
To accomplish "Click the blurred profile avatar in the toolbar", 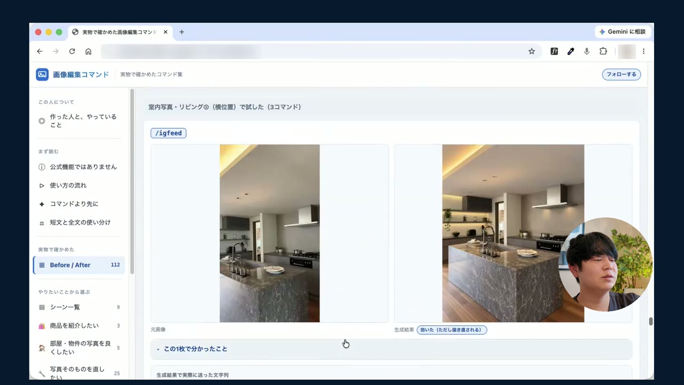I will pos(626,51).
